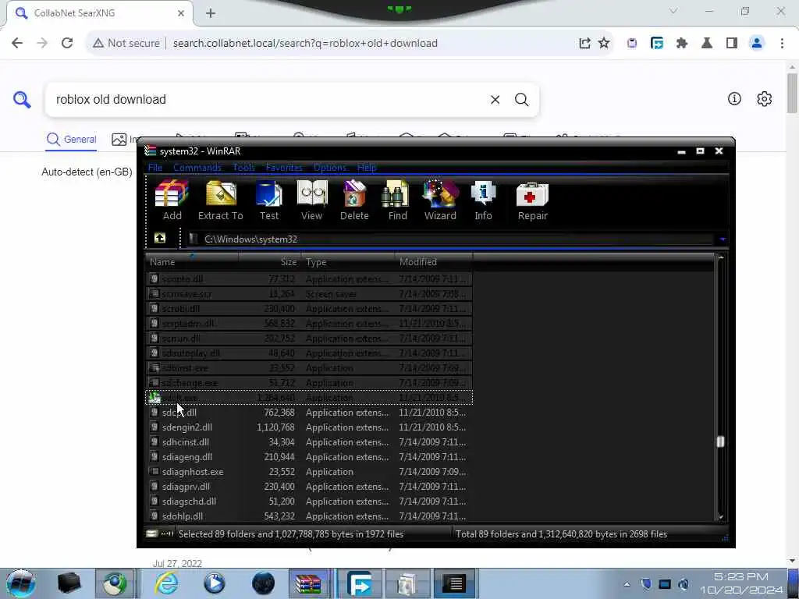Open the File menu in WinRAR
The height and width of the screenshot is (599, 799).
point(155,168)
